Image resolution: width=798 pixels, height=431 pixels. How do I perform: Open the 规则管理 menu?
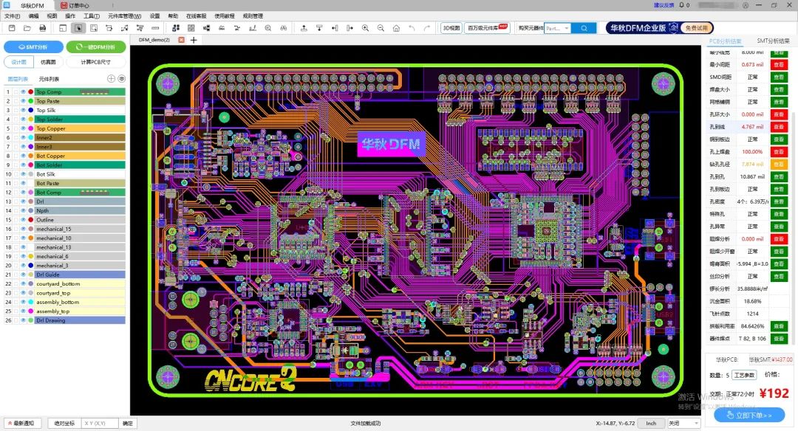pyautogui.click(x=253, y=15)
